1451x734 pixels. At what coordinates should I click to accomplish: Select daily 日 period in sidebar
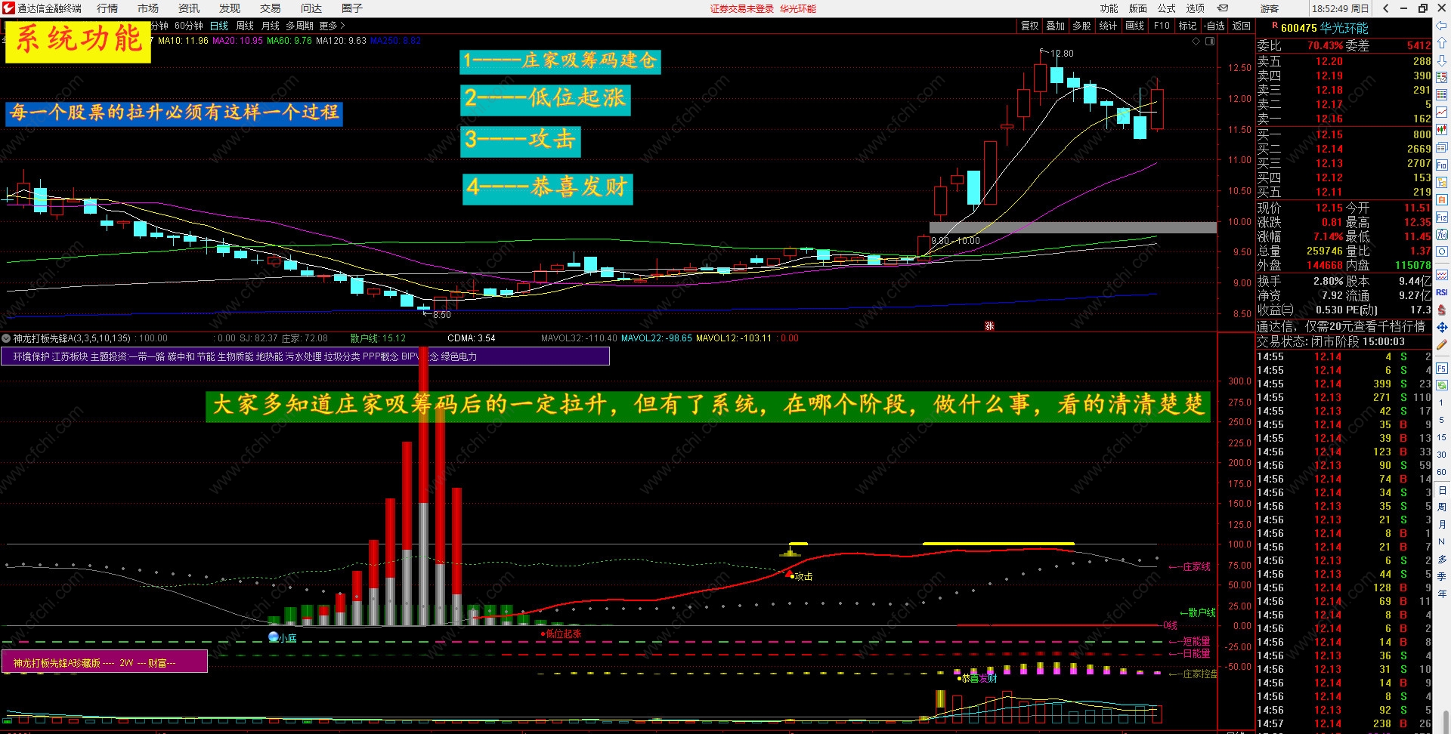1441,490
